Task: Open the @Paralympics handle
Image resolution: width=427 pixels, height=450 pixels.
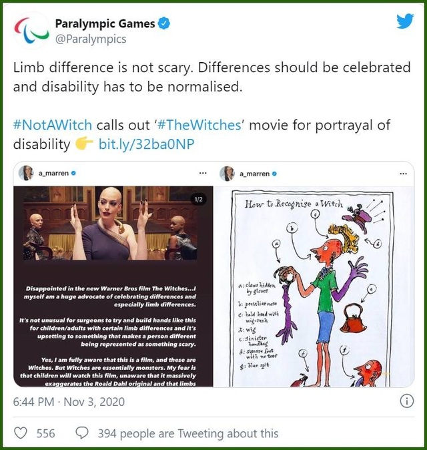Action: [x=91, y=39]
